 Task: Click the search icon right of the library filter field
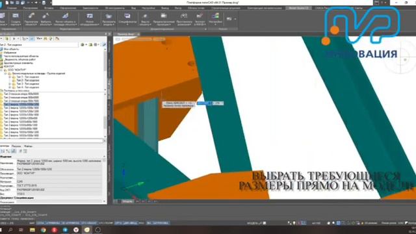[x=104, y=45]
